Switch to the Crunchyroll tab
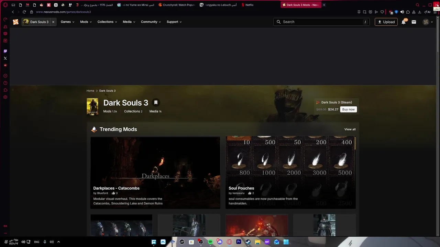Screen dimensions: 440x247 tap(177, 5)
